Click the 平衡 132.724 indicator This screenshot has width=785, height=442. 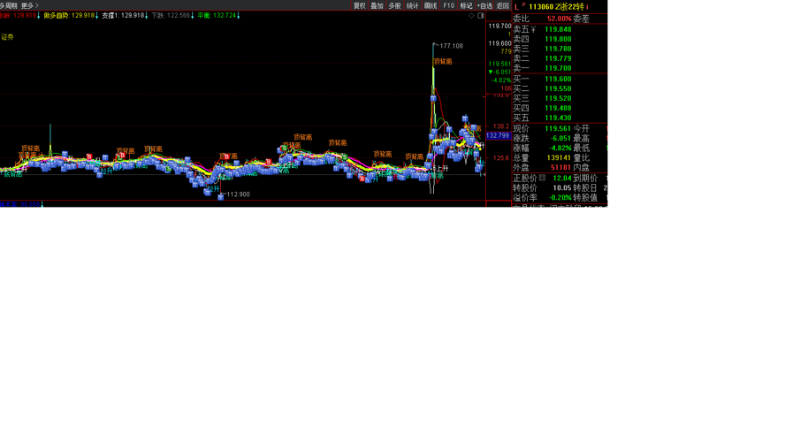tap(217, 16)
